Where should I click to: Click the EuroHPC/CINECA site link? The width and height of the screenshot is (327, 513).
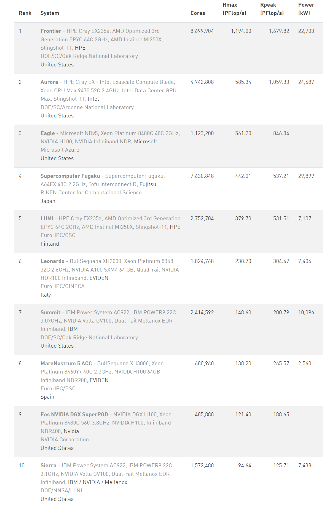[63, 286]
